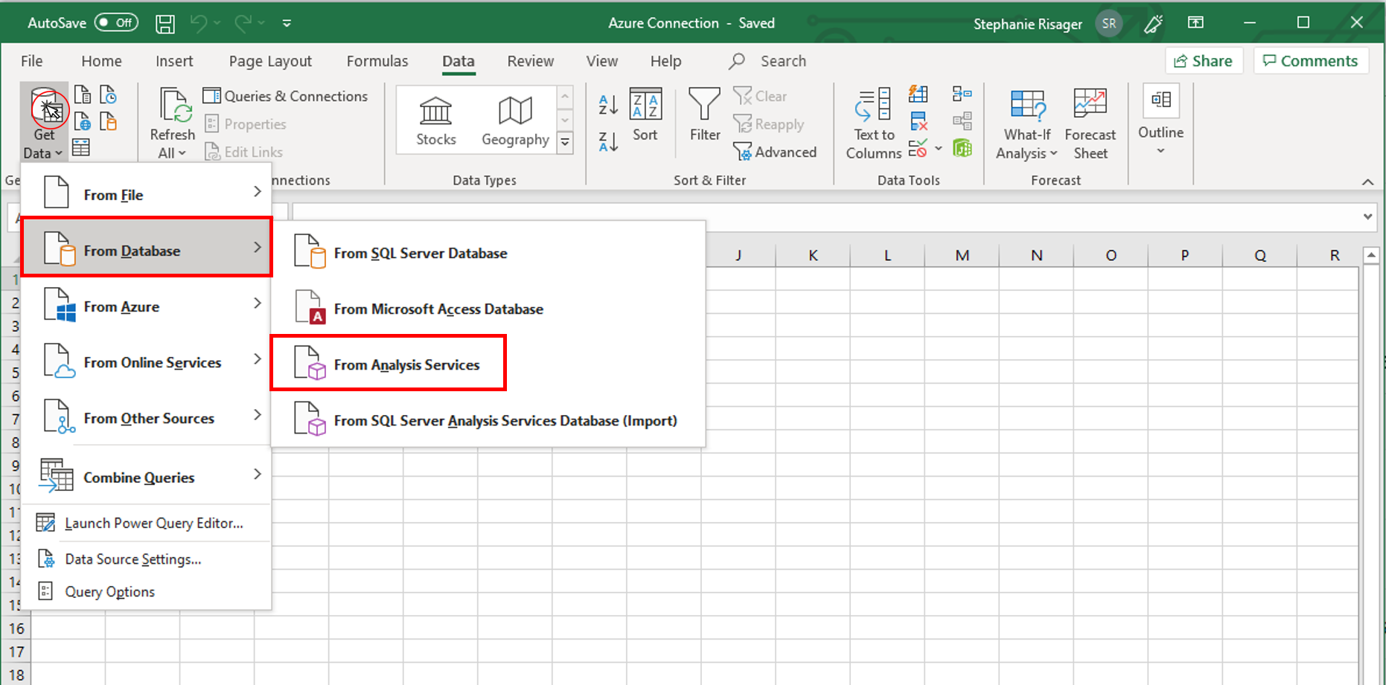Open the Formulas ribbon tab

click(x=377, y=61)
